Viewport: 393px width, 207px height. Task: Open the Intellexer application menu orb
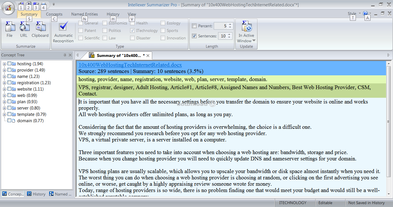[9, 8]
